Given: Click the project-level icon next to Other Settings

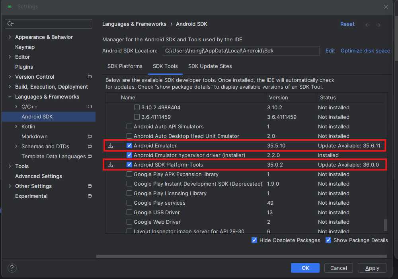Looking at the screenshot, I should click(90, 186).
